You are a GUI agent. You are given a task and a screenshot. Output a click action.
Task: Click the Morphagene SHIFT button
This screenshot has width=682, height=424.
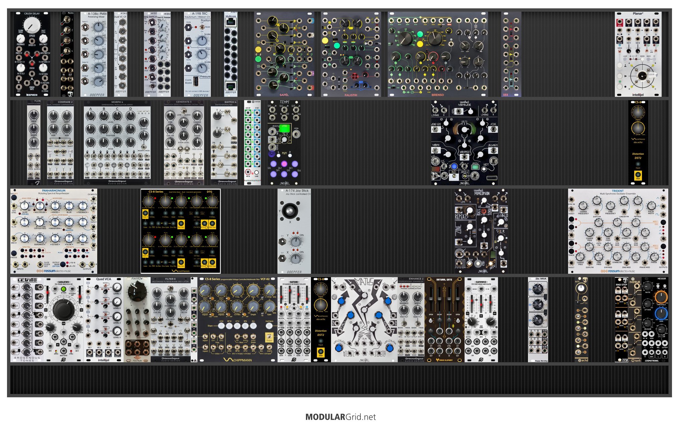pos(484,169)
